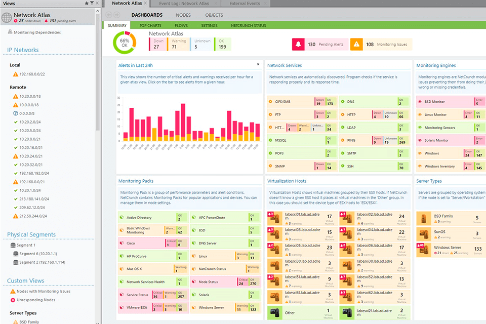Close the Alerts in Last 24h panel
This screenshot has width=486, height=324.
point(258,64)
